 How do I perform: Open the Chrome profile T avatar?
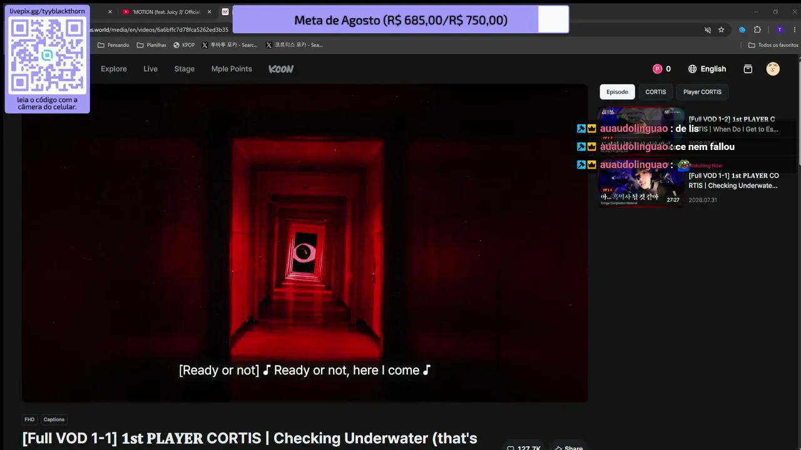tap(779, 29)
